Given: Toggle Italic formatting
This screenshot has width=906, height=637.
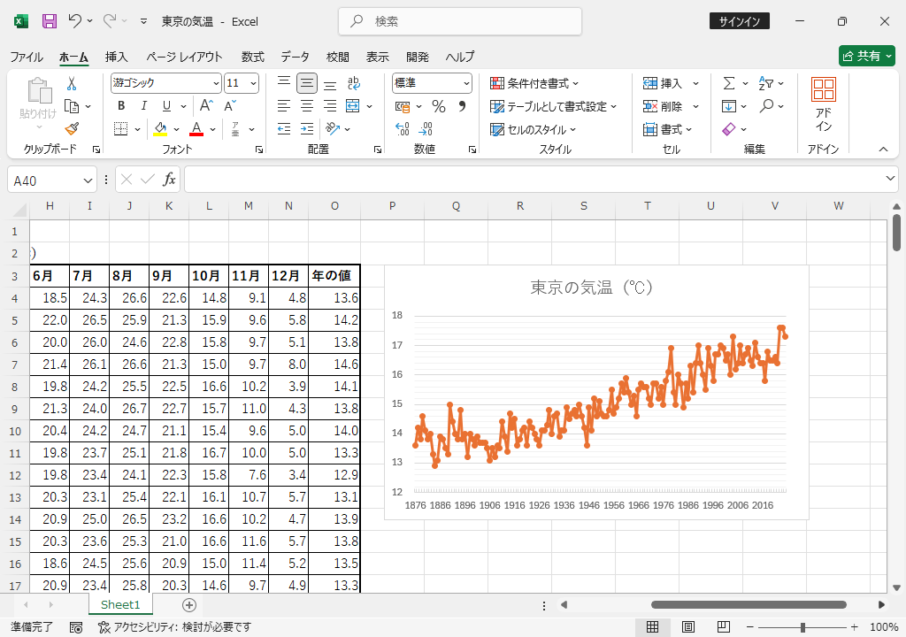Looking at the screenshot, I should pyautogui.click(x=144, y=106).
